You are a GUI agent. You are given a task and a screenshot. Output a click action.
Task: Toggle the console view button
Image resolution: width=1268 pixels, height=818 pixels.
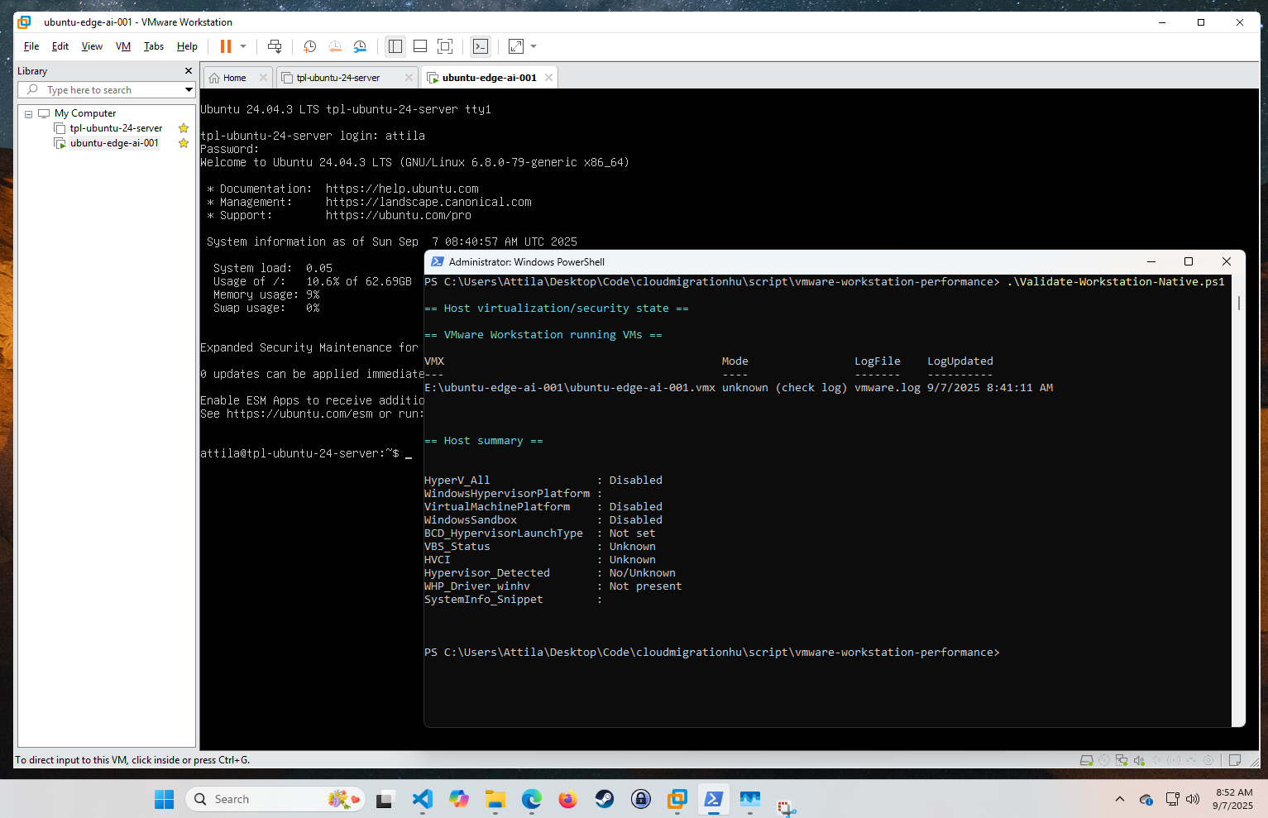tap(481, 46)
